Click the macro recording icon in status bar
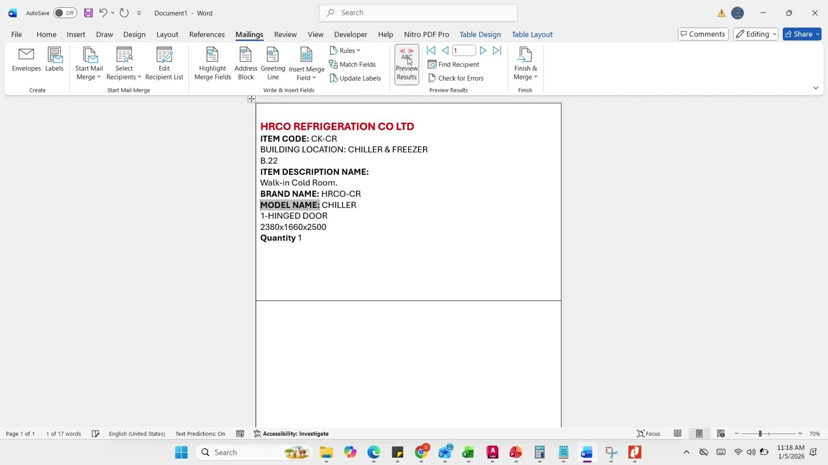The height and width of the screenshot is (465, 828). [x=240, y=434]
